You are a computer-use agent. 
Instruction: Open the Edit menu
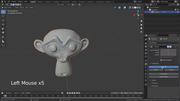point(9,2)
